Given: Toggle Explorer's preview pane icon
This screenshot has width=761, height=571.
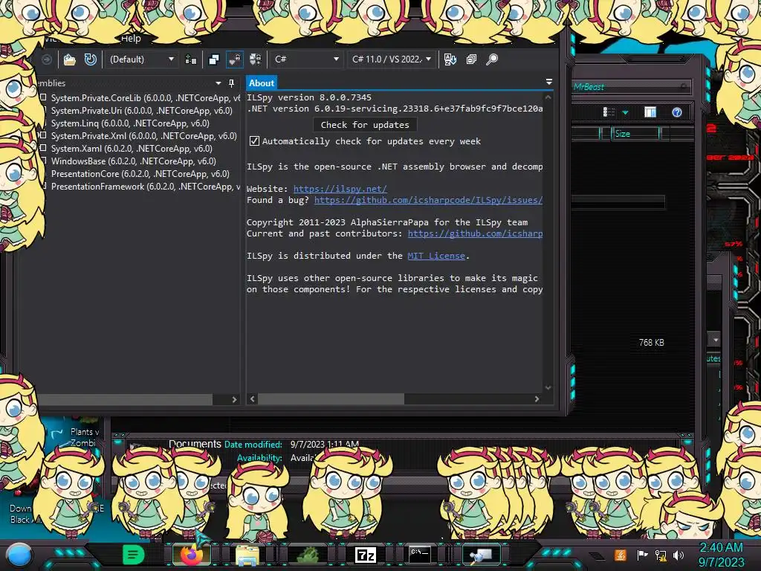Looking at the screenshot, I should 650,112.
